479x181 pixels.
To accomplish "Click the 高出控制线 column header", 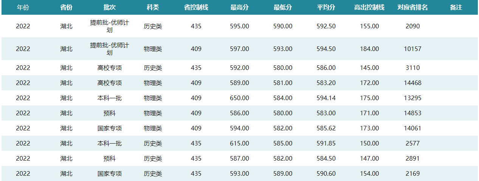I will [x=369, y=8].
